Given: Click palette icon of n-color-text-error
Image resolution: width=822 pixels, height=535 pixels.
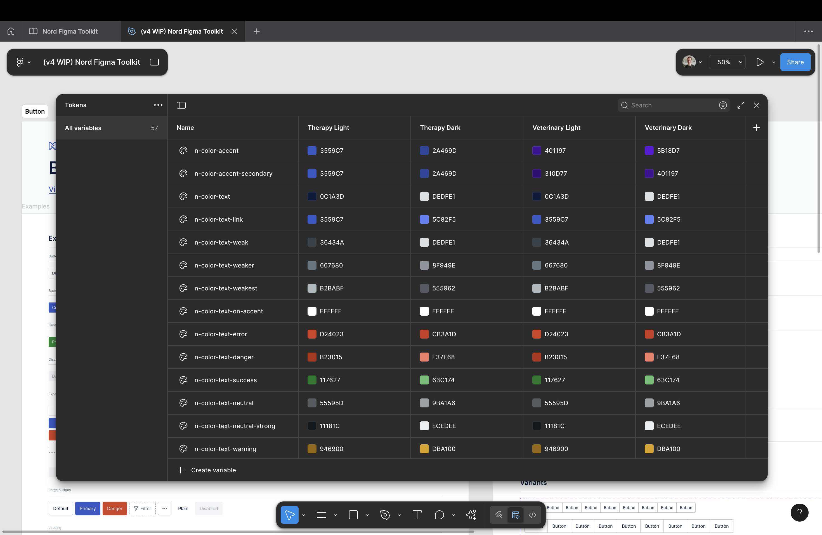Looking at the screenshot, I should point(183,334).
